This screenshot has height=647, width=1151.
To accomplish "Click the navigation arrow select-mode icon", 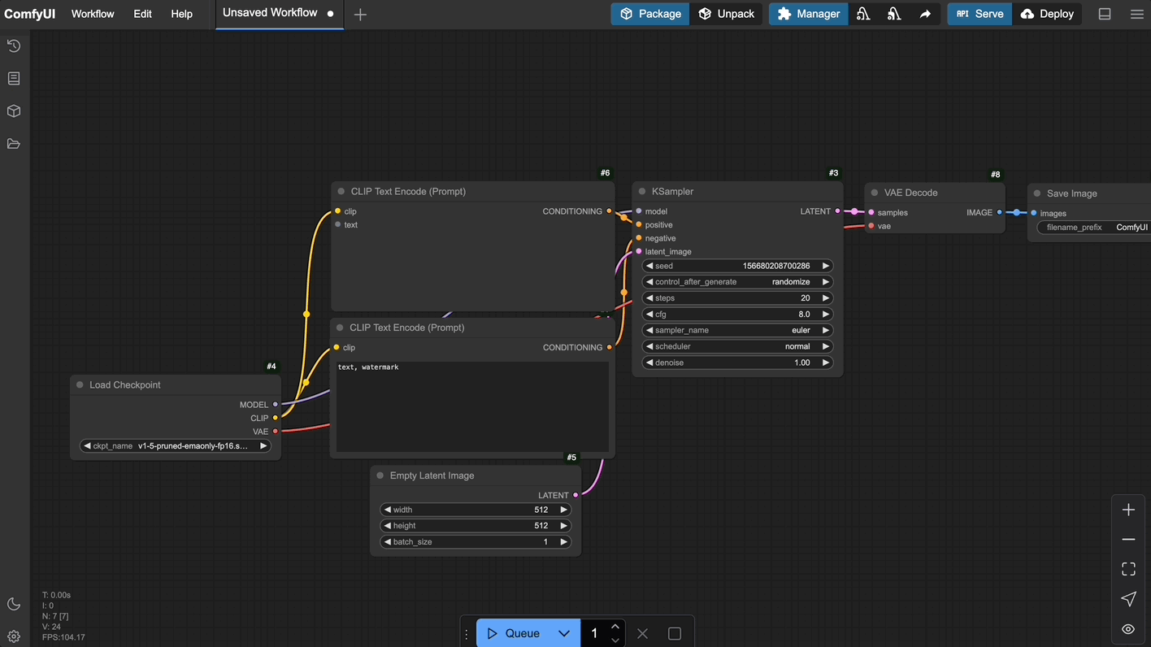I will pos(1128,599).
